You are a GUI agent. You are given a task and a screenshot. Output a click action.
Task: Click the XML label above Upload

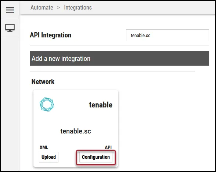44,147
